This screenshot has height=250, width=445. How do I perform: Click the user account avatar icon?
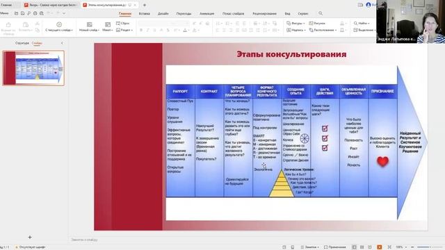pyautogui.click(x=369, y=5)
